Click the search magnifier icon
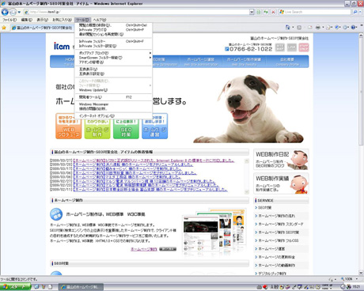The image size is (364, 291). (x=355, y=12)
